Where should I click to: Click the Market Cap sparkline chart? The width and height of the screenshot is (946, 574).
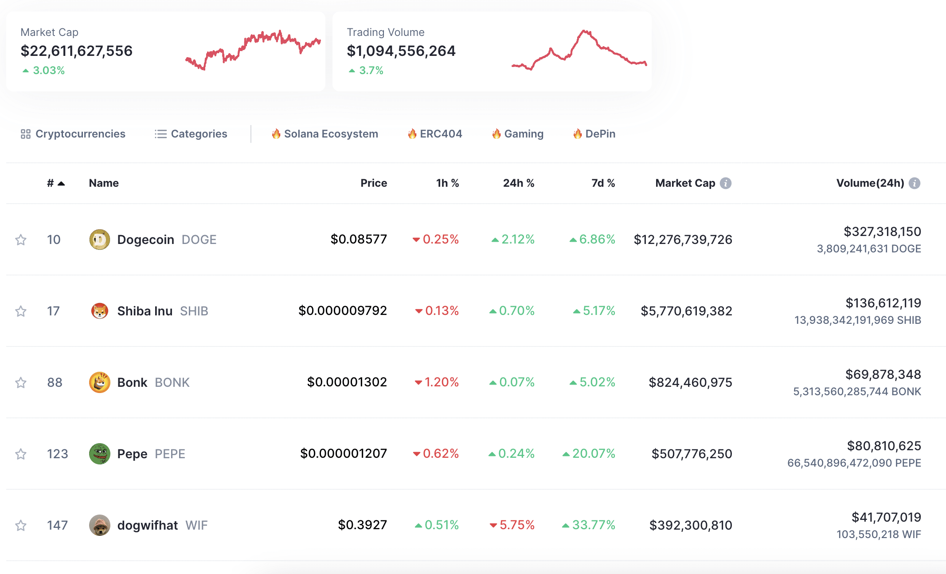pos(253,50)
